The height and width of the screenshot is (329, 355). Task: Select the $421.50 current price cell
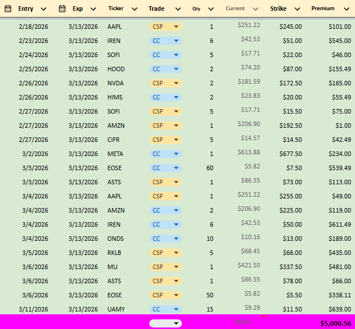coord(249,265)
